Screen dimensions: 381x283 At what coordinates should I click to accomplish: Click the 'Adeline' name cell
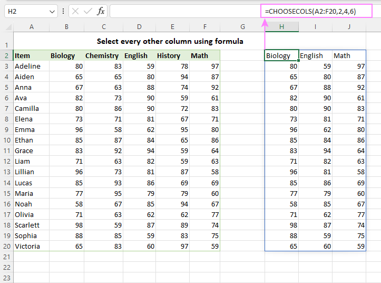[31, 66]
